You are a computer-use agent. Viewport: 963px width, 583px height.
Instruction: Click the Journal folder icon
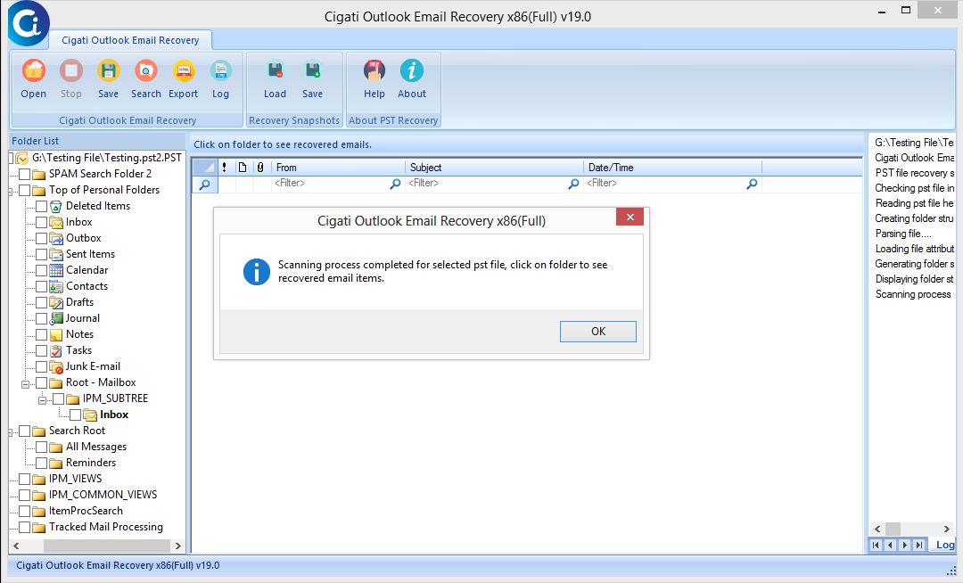point(56,318)
